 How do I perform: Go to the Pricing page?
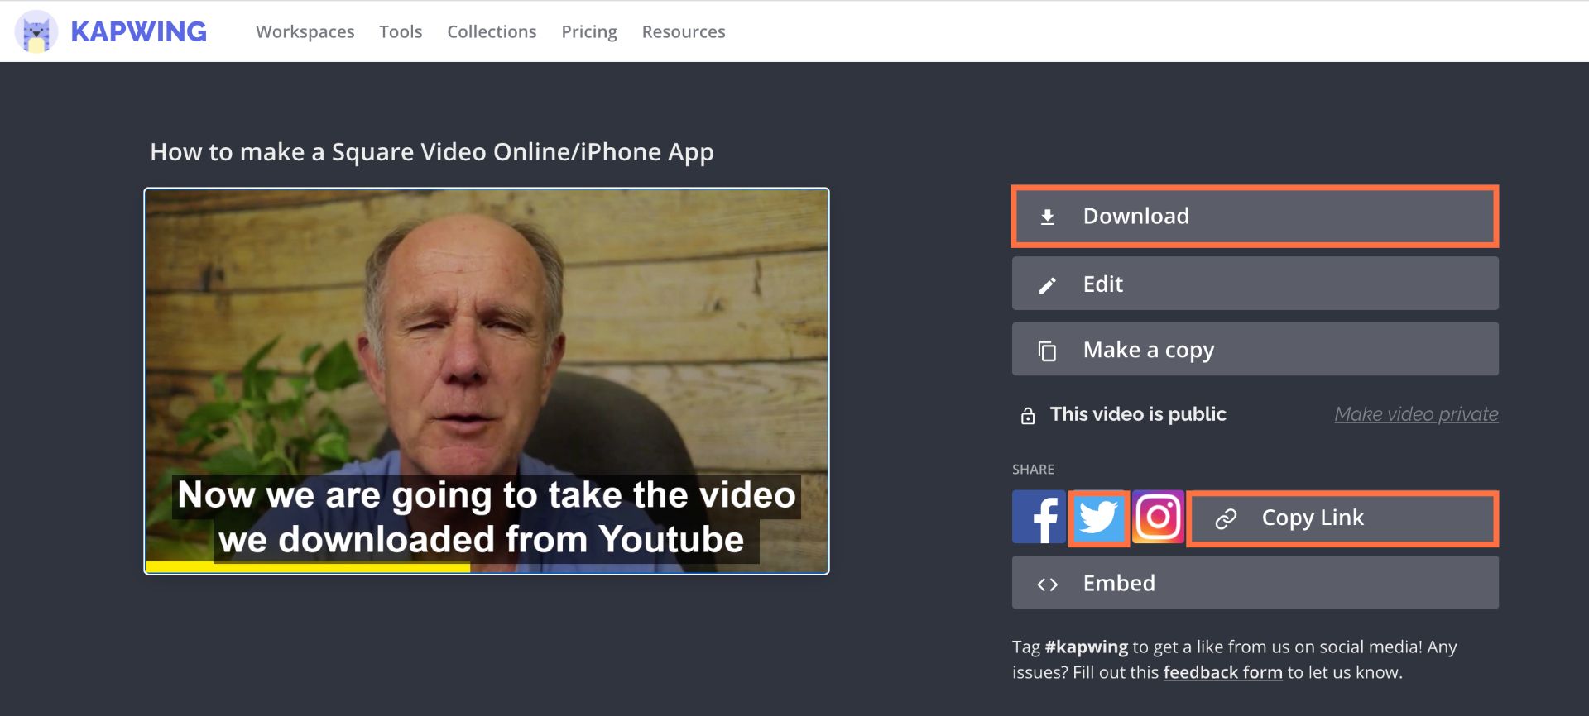click(589, 31)
